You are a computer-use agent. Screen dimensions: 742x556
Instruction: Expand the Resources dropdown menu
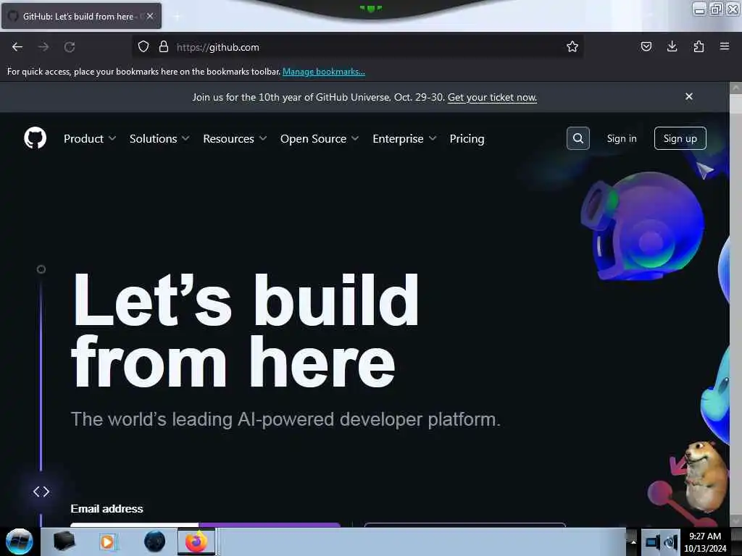tap(235, 138)
